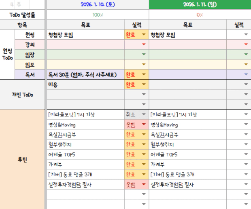The image size is (251, 209).
Task: Open the Jan 10 강의 row red dropdown arrow
Action: (x=144, y=44)
